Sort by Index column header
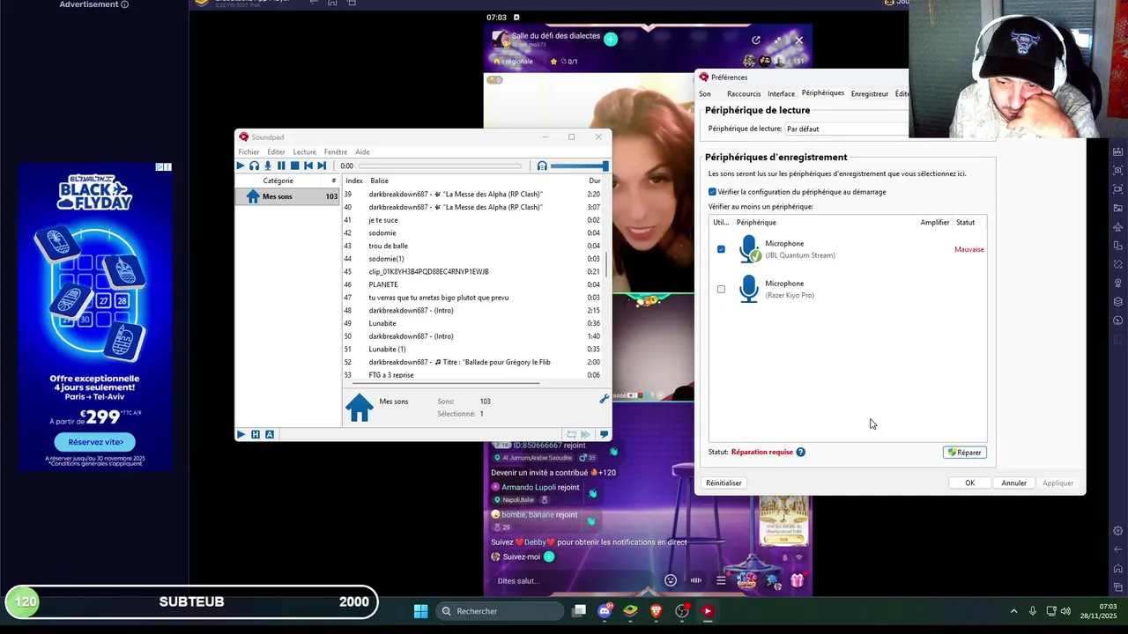This screenshot has height=634, width=1128. (354, 181)
